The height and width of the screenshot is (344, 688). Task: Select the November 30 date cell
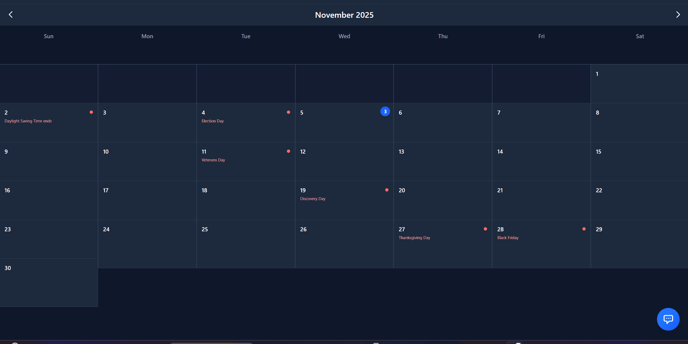[x=48, y=282]
